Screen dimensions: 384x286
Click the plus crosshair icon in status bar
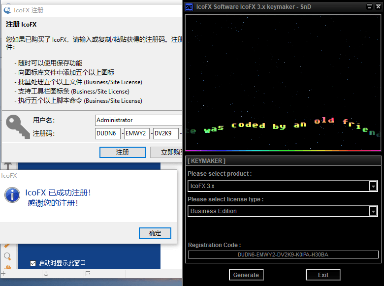click(3, 274)
